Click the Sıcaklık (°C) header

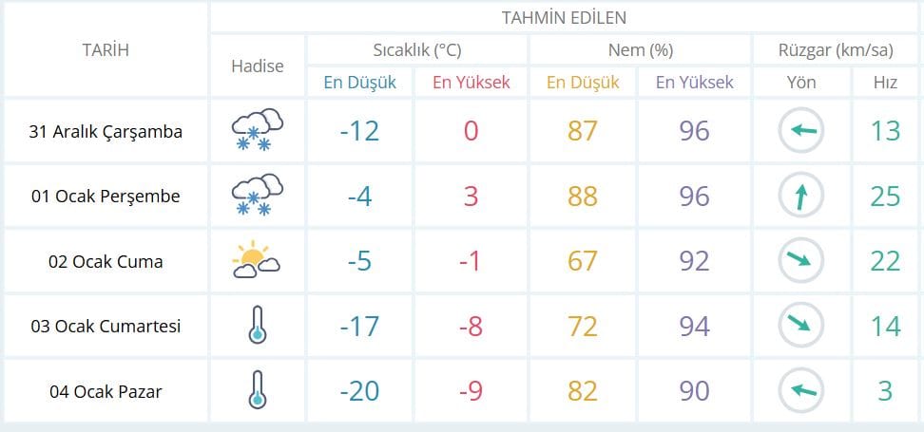pyautogui.click(x=417, y=50)
